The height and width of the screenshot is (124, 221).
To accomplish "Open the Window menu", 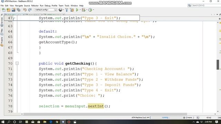I will [74, 6].
